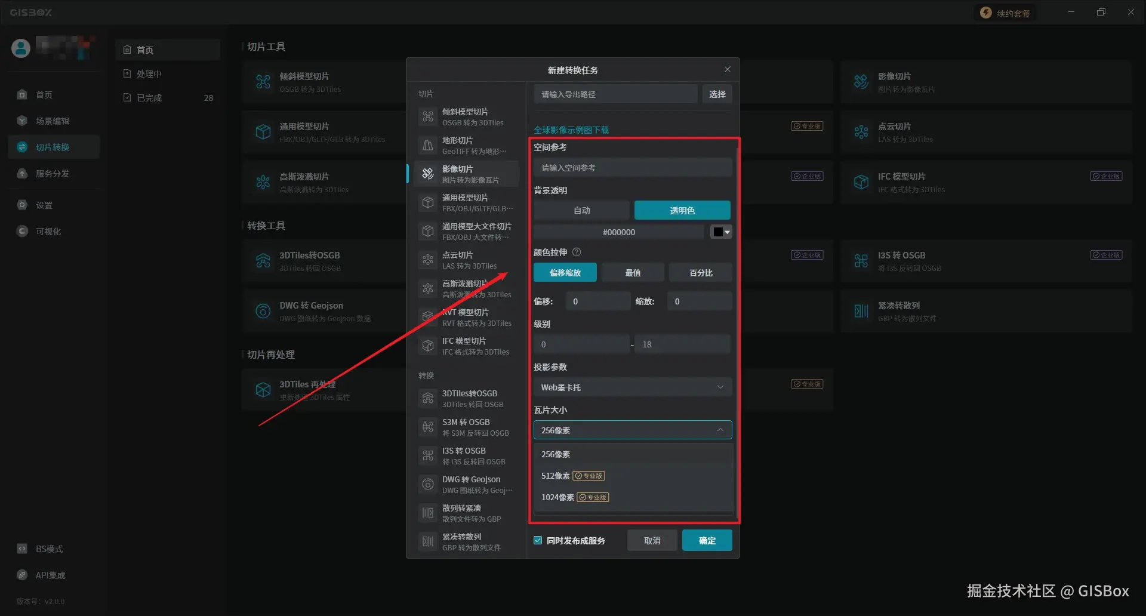The width and height of the screenshot is (1146, 616).
Task: Click the 续约套餐 renew button
Action: tap(1006, 13)
